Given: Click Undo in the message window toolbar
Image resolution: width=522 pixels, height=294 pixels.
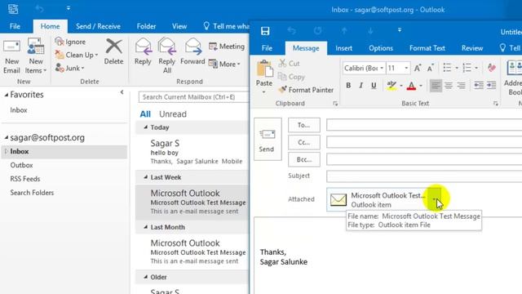Looking at the screenshot, I should [292, 31].
